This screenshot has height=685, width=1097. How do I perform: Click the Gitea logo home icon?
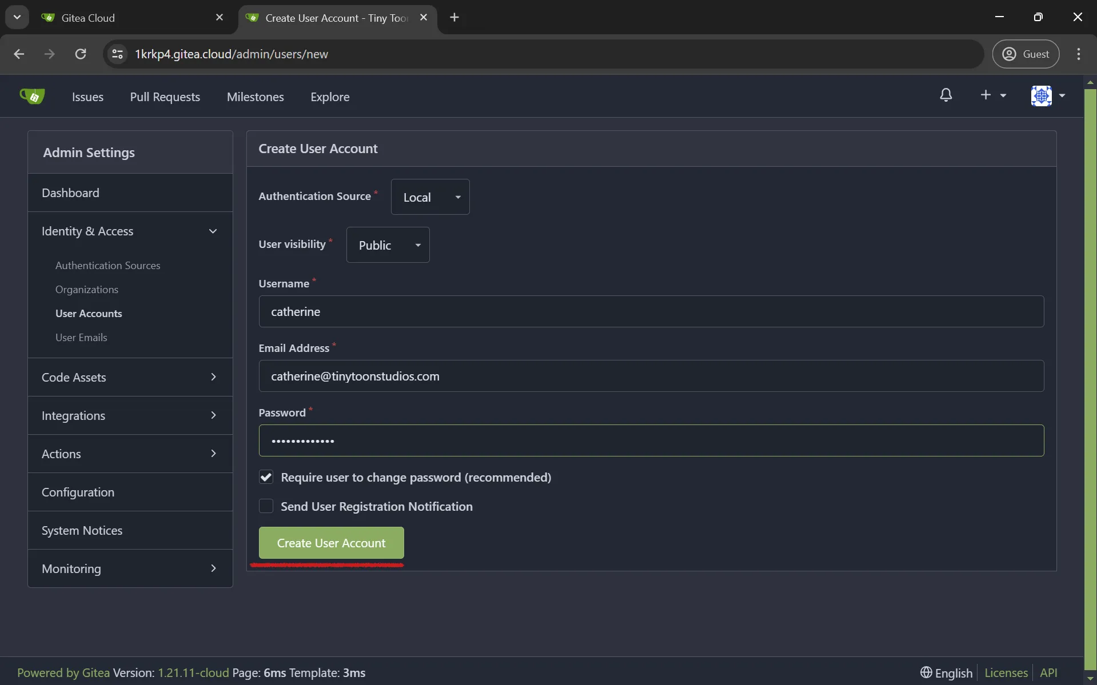32,96
